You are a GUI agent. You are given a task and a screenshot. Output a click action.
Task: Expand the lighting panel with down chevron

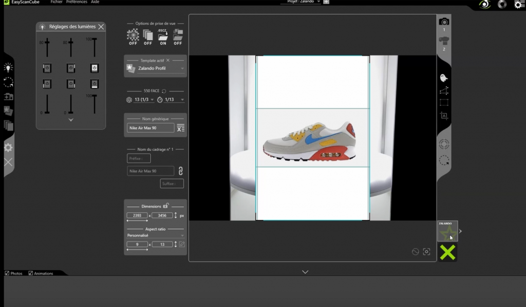[x=71, y=120]
